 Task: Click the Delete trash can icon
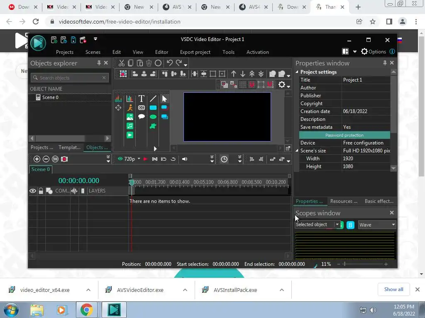point(149,63)
